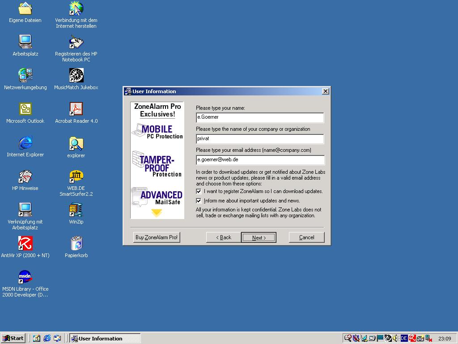Image resolution: width=458 pixels, height=344 pixels.
Task: Click the name field containing e.Goerner
Action: pyautogui.click(x=260, y=117)
